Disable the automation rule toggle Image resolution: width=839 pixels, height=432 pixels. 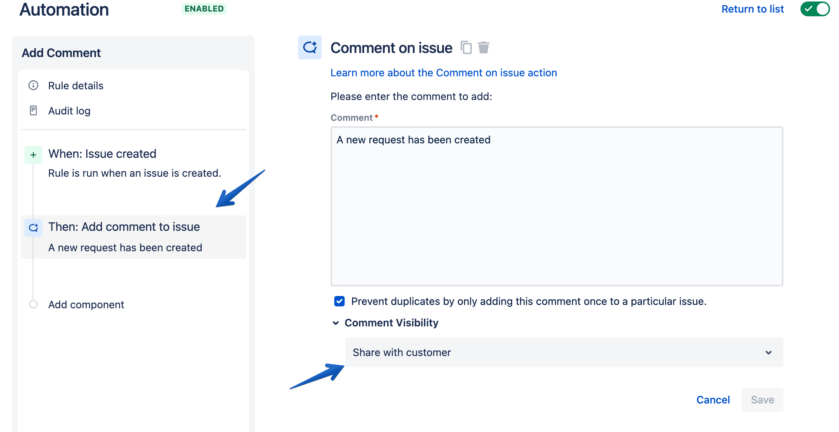pyautogui.click(x=815, y=9)
